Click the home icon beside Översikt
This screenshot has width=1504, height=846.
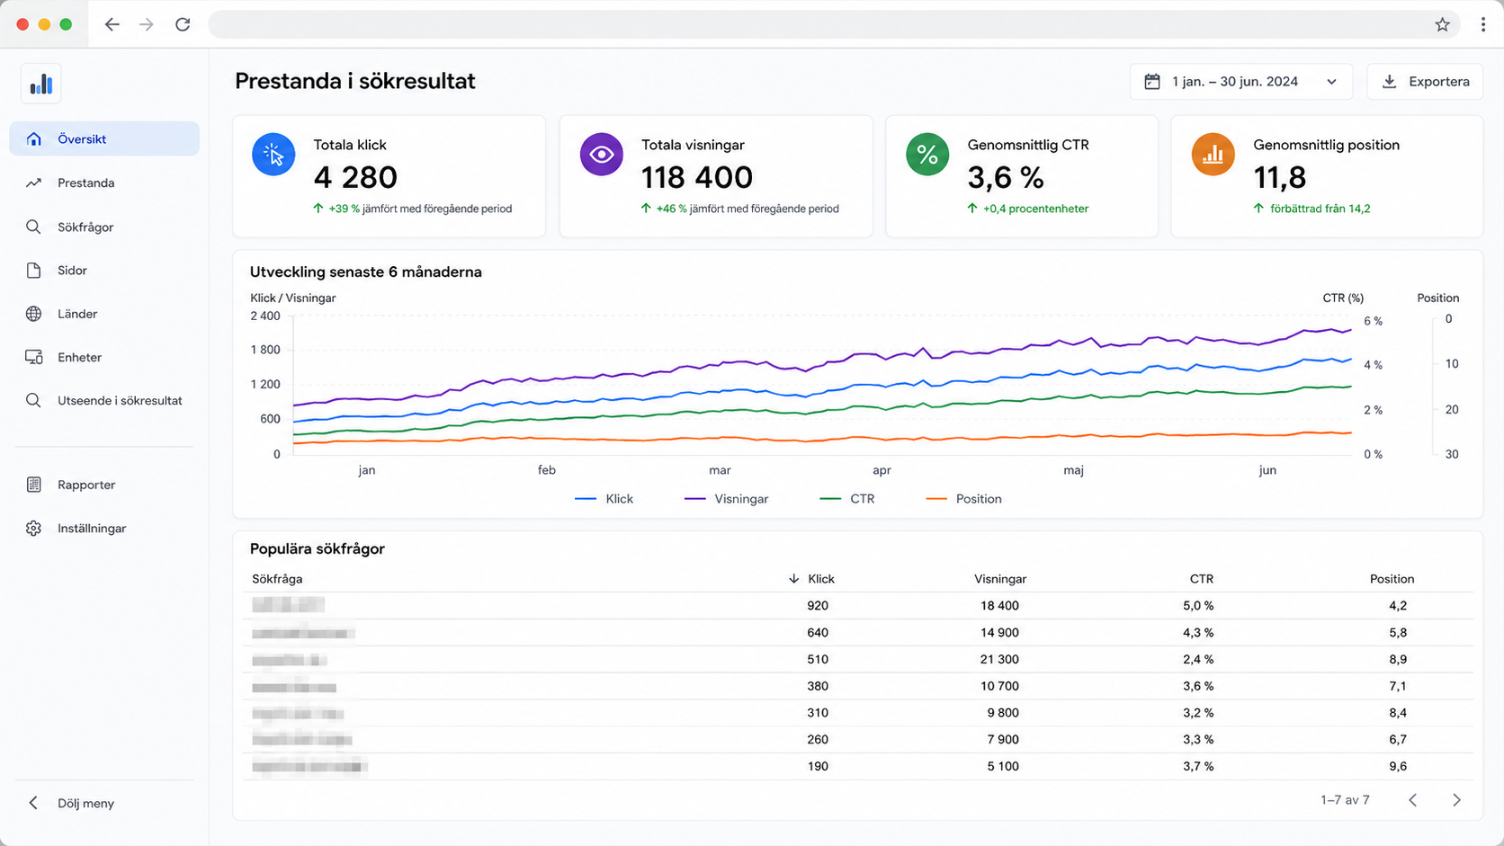33,138
